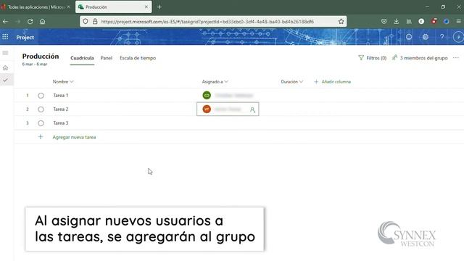This screenshot has height=261, width=464.
Task: Close the Producción browser tab
Action: (146, 7)
